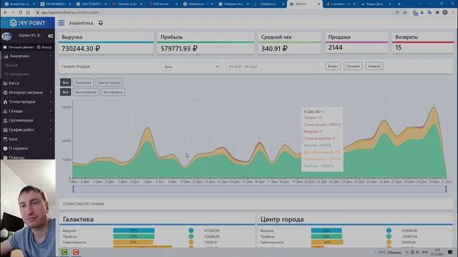This screenshot has height=257, width=458.
Task: Click the Прибыль summary card
Action: point(205,44)
